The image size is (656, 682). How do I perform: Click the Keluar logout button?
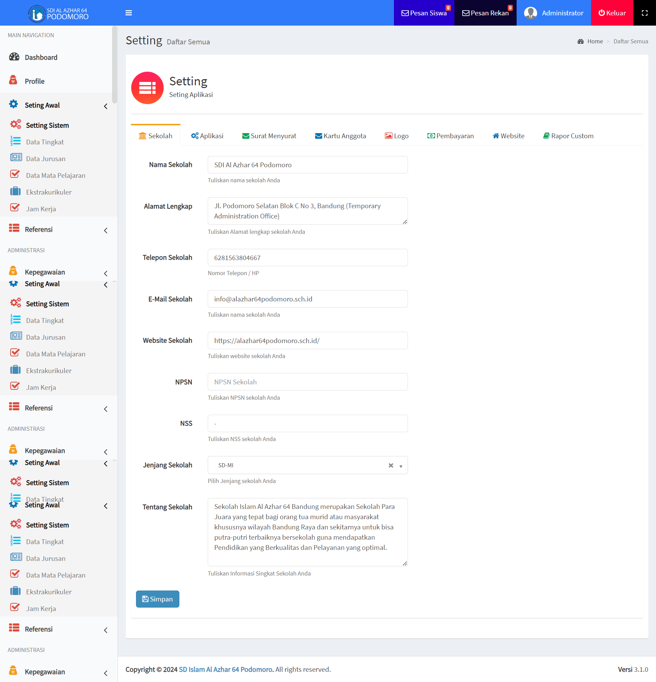(x=612, y=13)
